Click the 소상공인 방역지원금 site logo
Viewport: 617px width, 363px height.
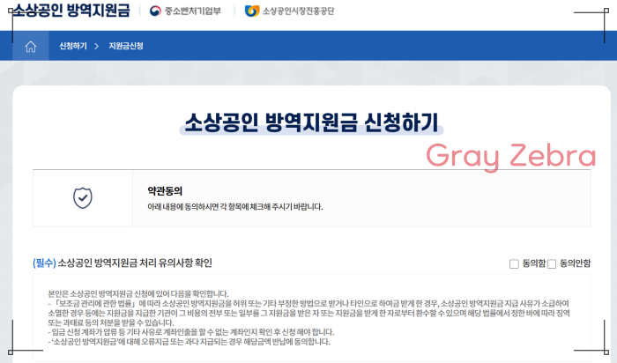tap(71, 11)
